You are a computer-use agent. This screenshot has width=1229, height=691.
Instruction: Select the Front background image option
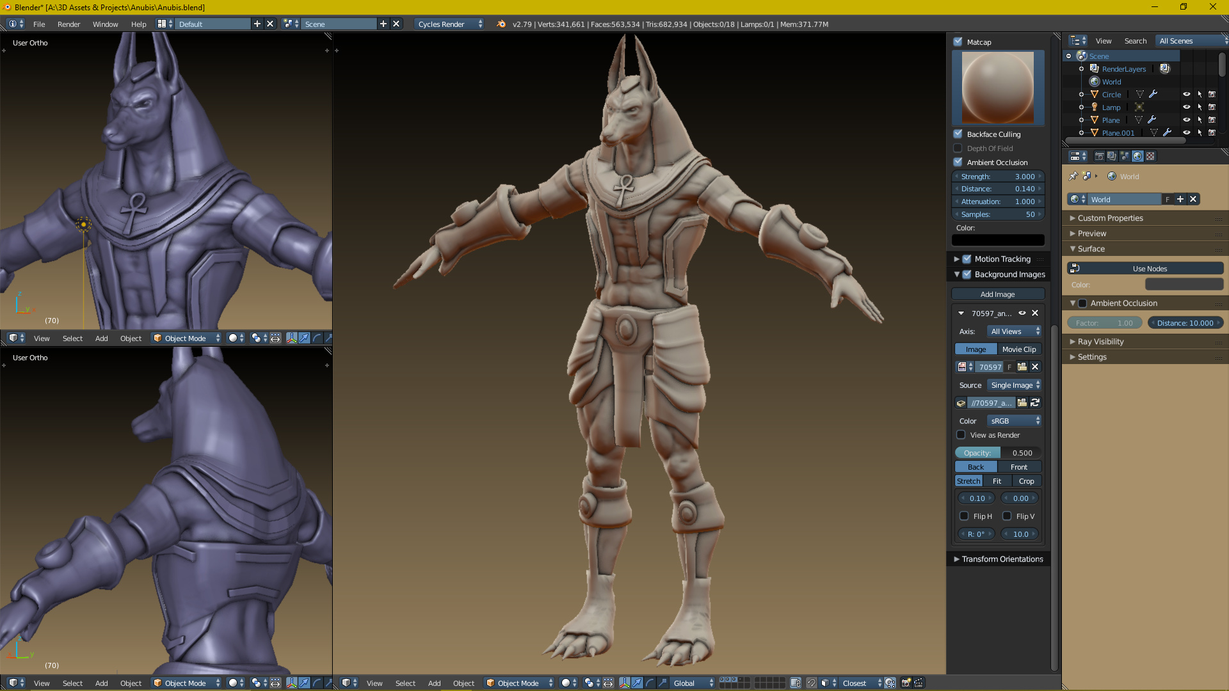(1020, 466)
